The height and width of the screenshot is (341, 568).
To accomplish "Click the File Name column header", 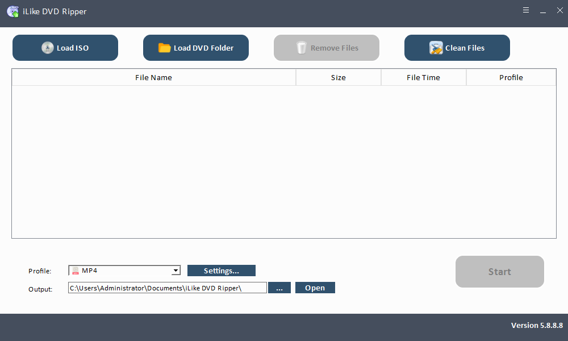I will click(x=153, y=77).
